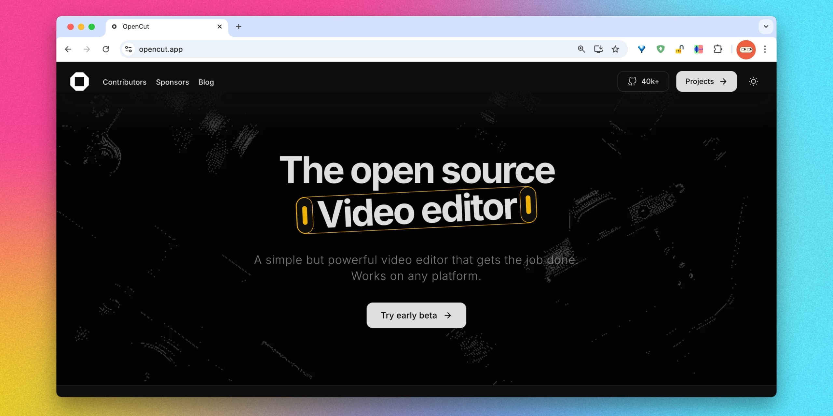Navigate to the Blog page
Image resolution: width=833 pixels, height=416 pixels.
click(206, 82)
